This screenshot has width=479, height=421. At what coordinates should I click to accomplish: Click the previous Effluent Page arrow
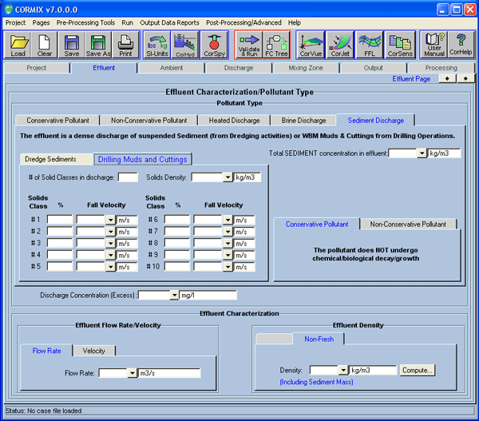click(447, 79)
